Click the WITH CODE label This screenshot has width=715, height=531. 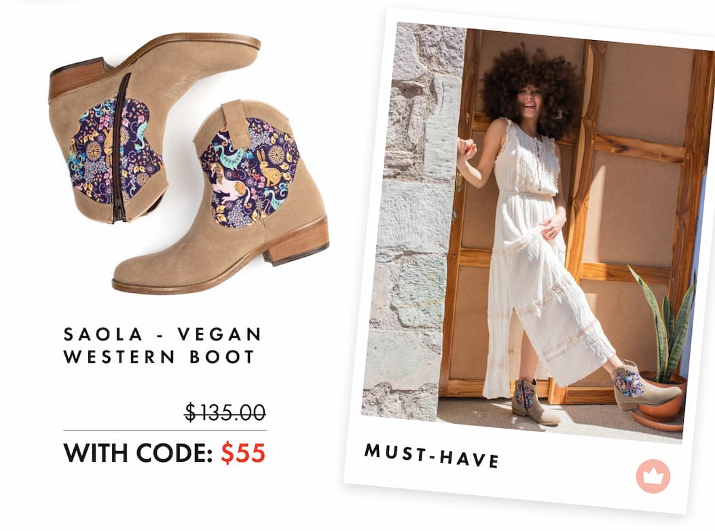(x=138, y=452)
